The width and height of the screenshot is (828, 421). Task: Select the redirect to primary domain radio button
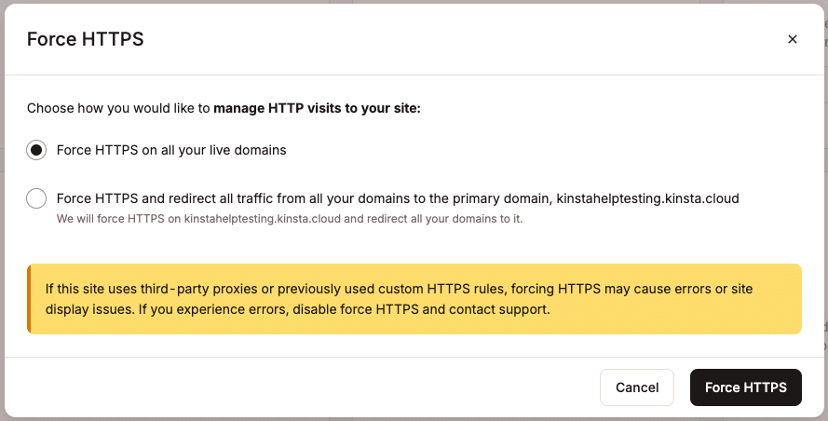(36, 198)
